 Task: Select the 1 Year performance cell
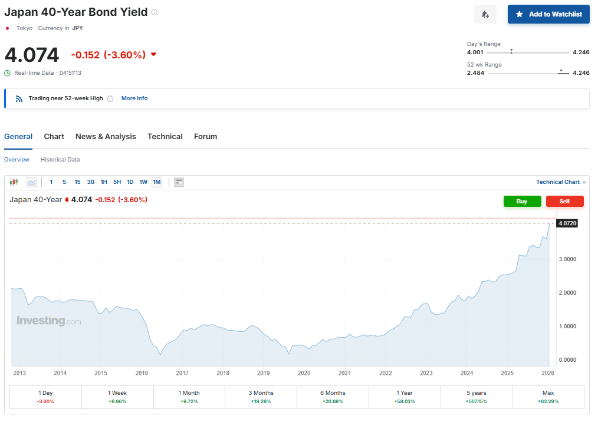405,397
